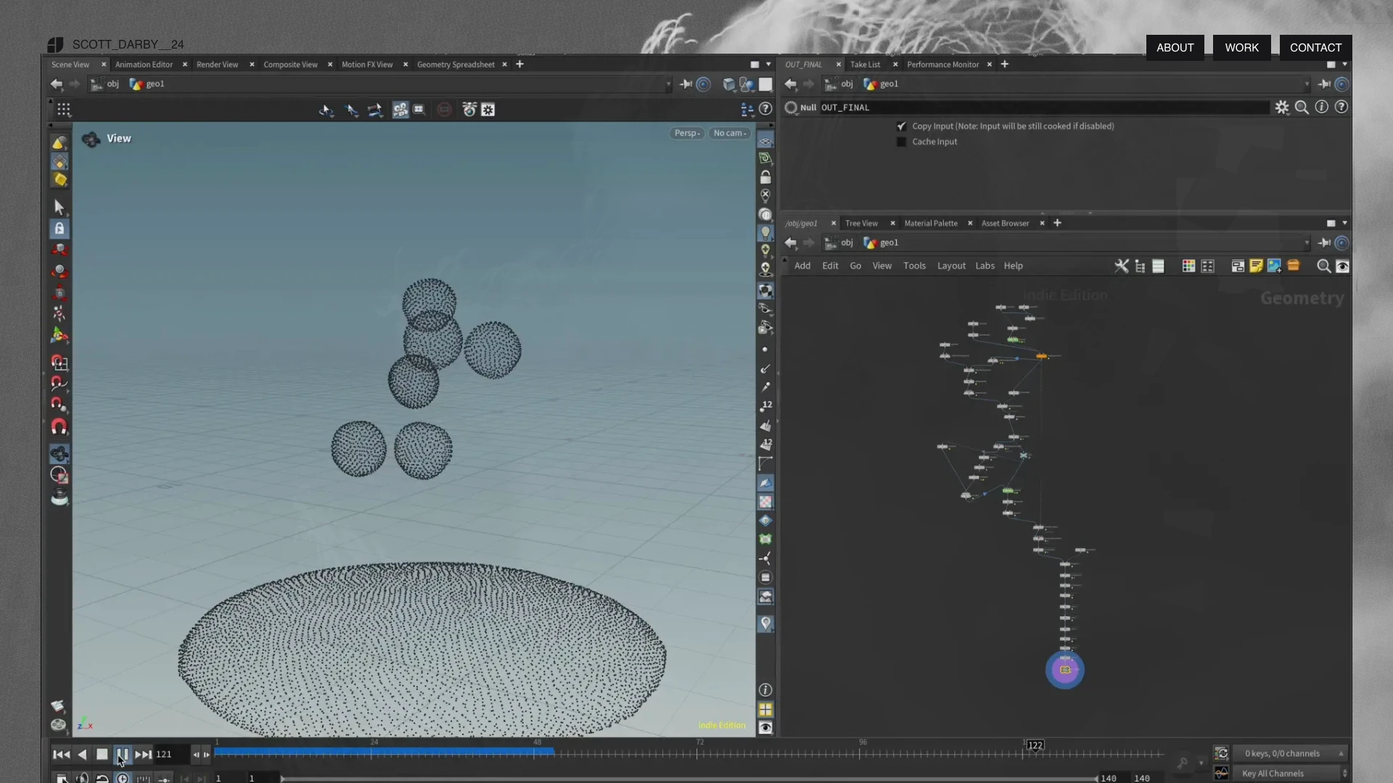Switch to Animation Editor tab

144,65
